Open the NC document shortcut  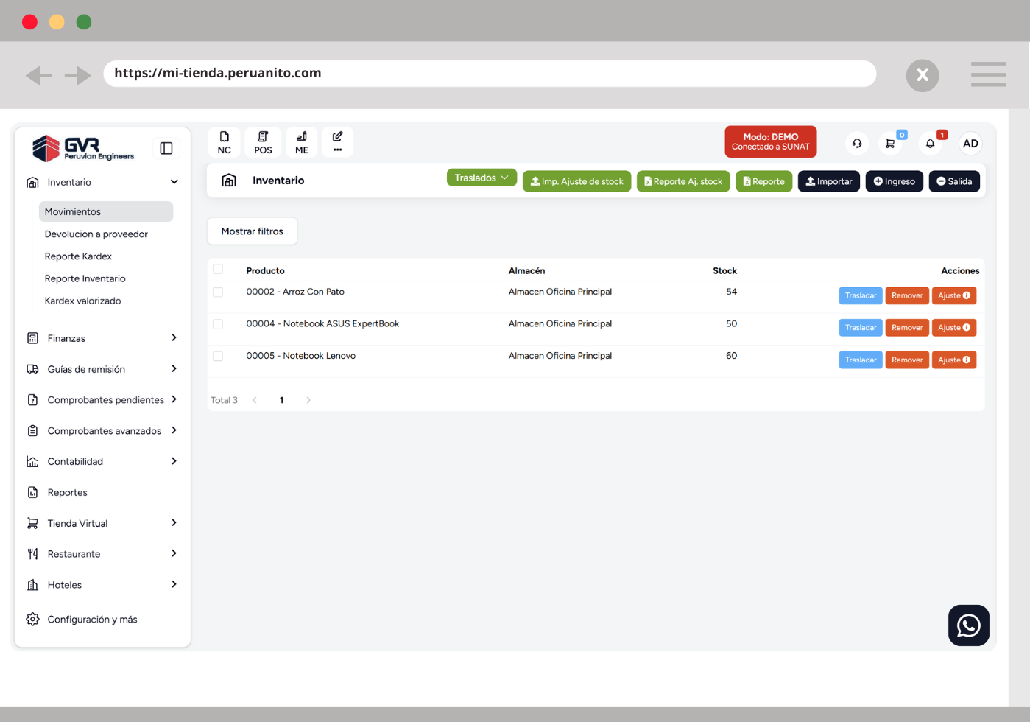tap(225, 142)
